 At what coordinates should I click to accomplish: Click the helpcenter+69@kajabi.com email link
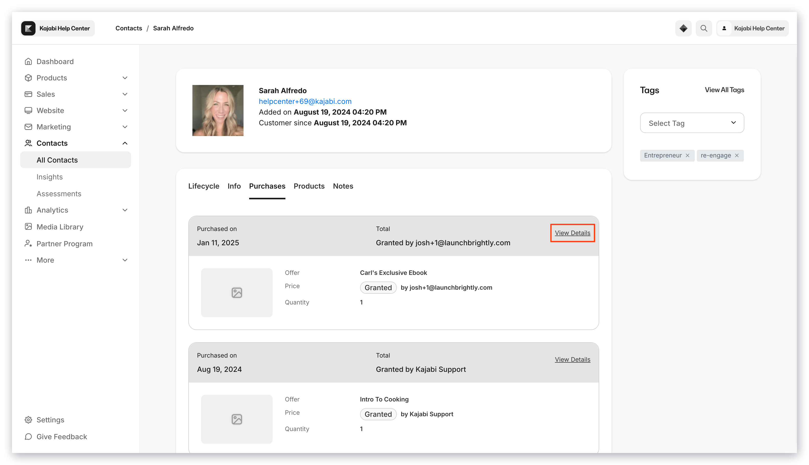tap(305, 101)
